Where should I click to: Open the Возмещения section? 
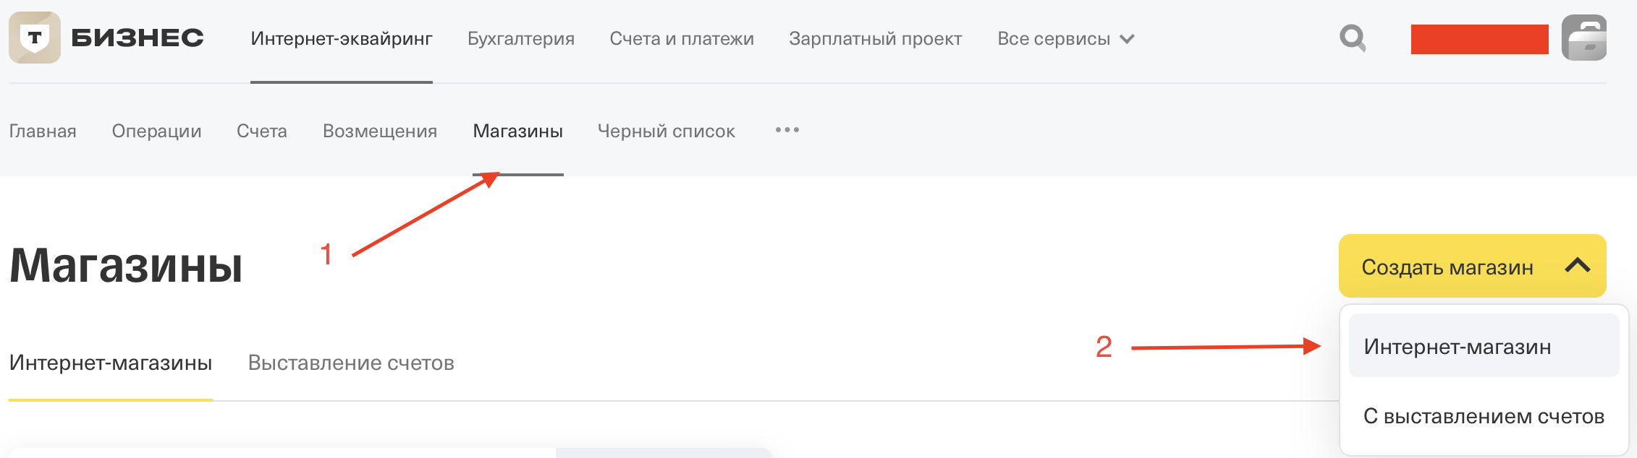coord(379,131)
